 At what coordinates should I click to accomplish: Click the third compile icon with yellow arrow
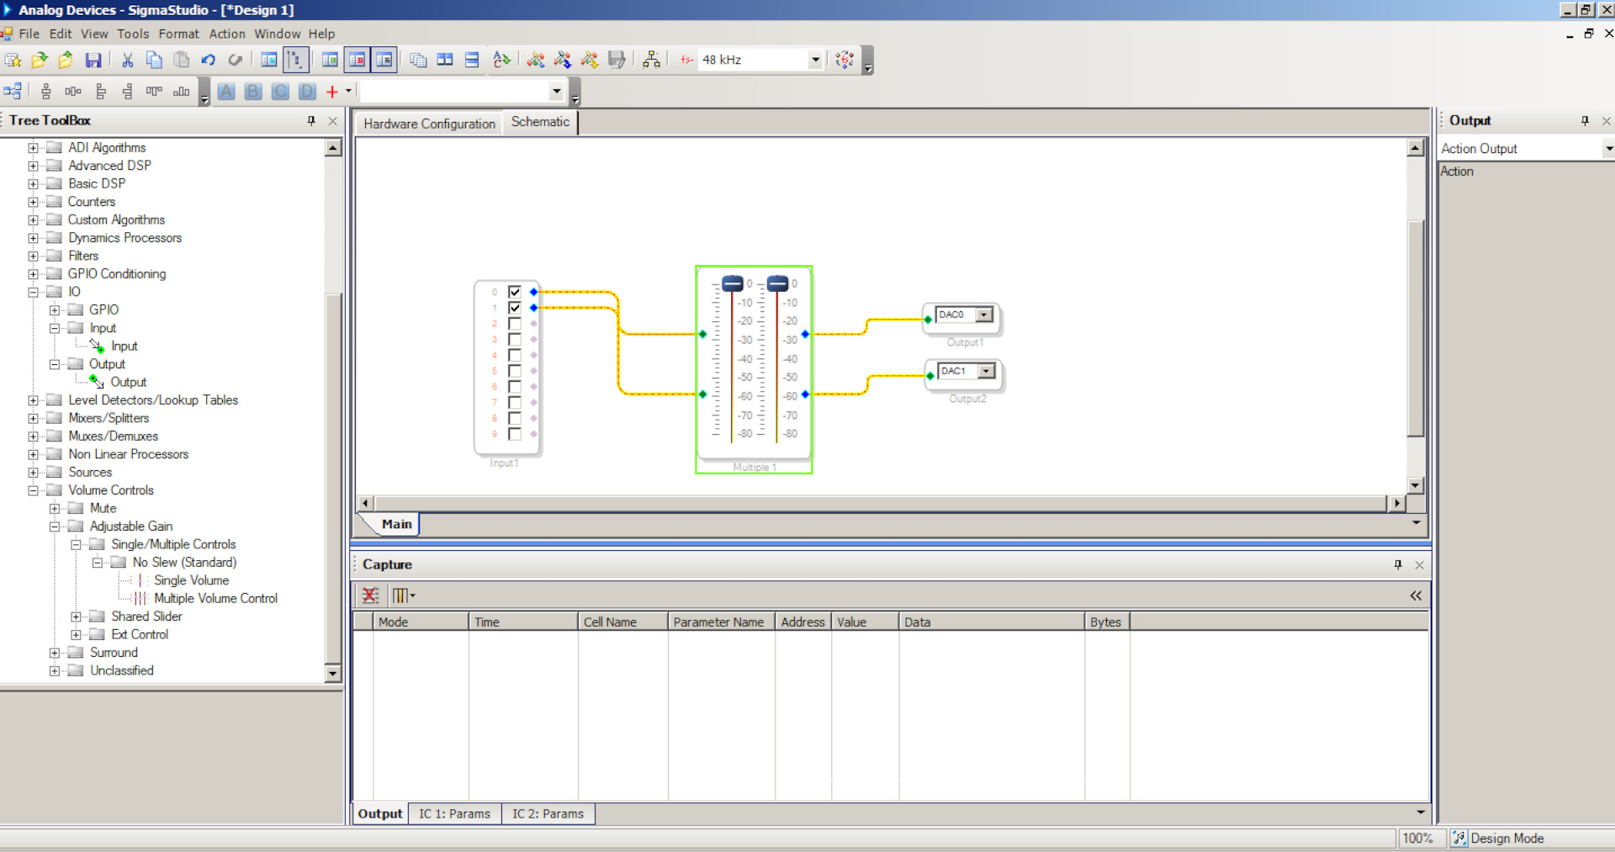click(590, 60)
